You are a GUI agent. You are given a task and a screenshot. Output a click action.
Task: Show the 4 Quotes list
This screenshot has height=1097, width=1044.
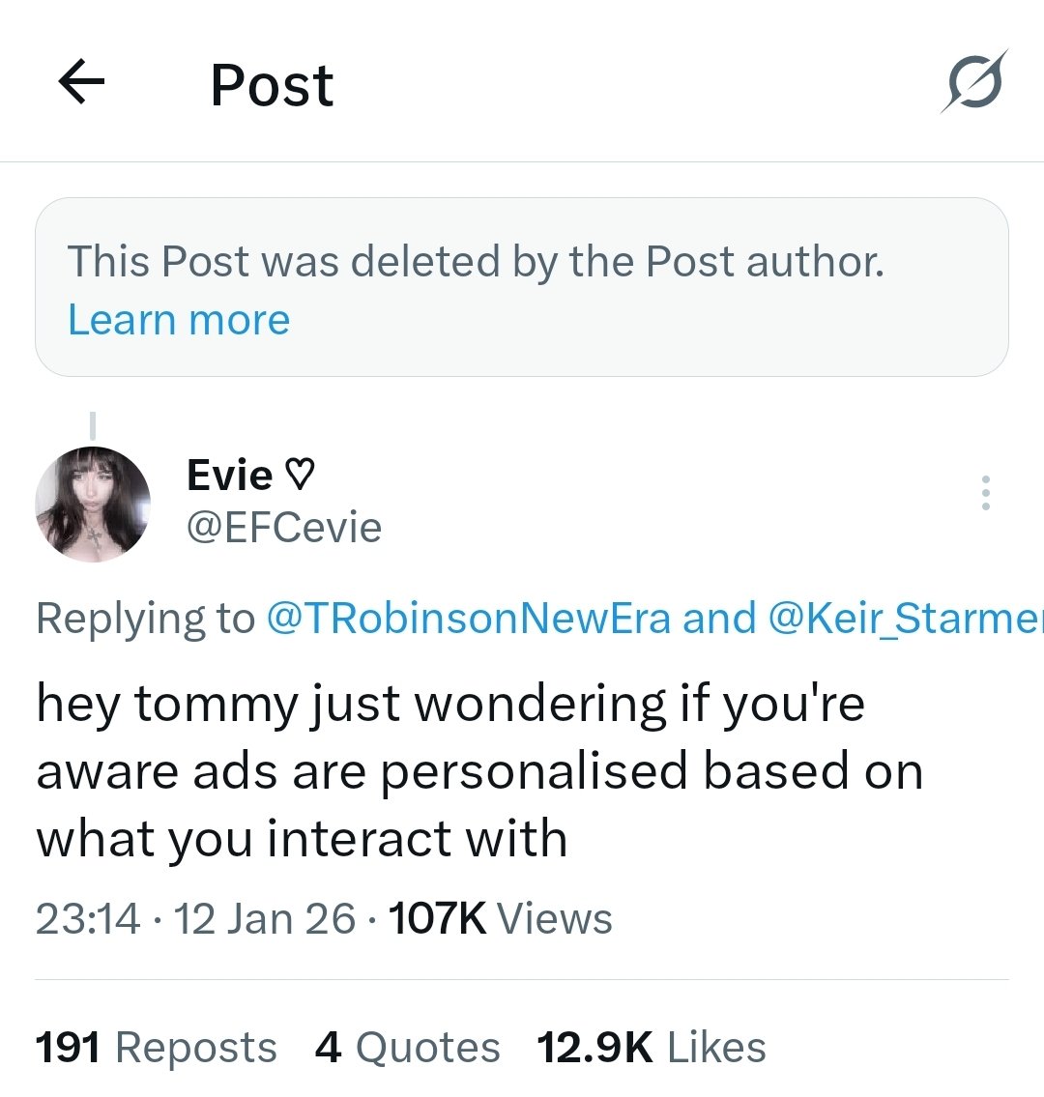[407, 1048]
